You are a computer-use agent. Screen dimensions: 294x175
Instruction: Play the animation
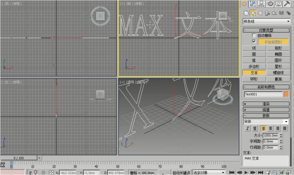pos(246,172)
